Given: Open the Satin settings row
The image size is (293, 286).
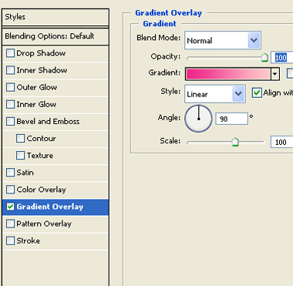Looking at the screenshot, I should pyautogui.click(x=56, y=173).
